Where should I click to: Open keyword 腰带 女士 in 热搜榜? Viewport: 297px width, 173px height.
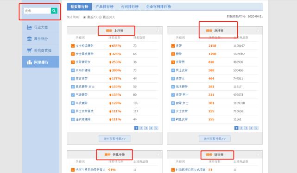[182, 103]
